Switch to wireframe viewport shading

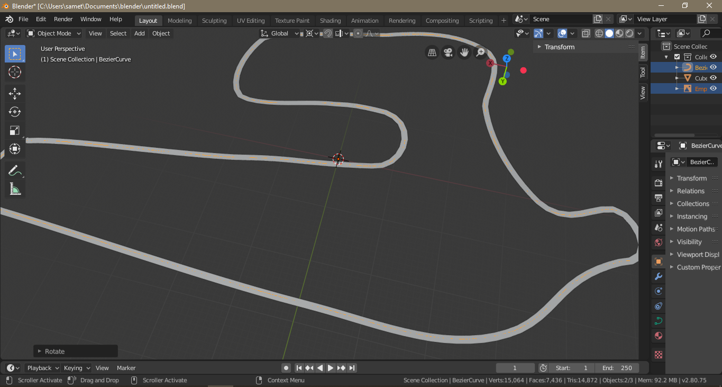(x=599, y=33)
